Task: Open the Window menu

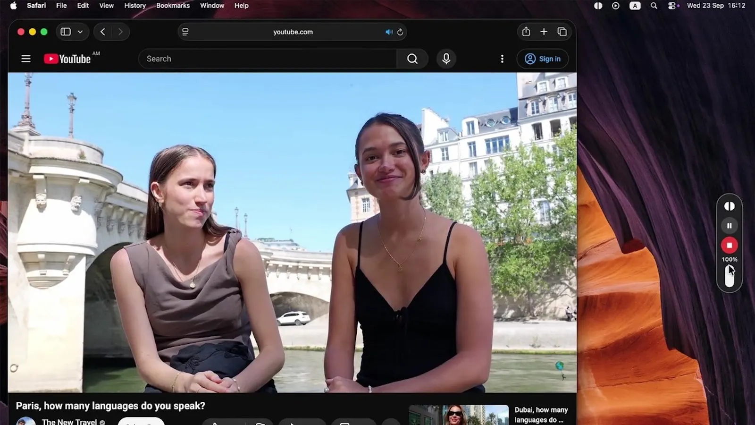Action: click(x=212, y=6)
